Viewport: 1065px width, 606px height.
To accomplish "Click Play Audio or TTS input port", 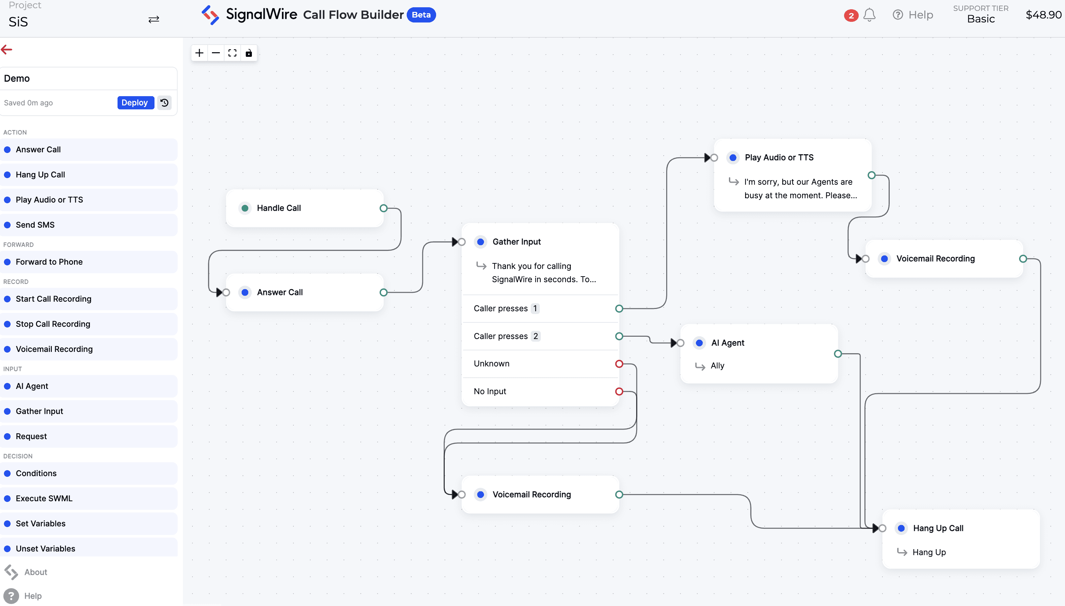I will (x=714, y=158).
